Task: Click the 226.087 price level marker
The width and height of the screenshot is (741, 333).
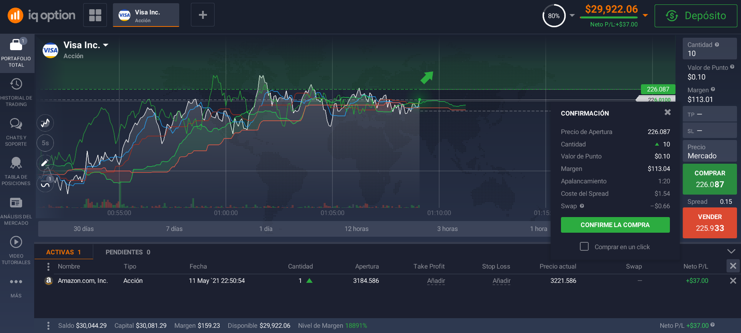Action: pos(658,89)
